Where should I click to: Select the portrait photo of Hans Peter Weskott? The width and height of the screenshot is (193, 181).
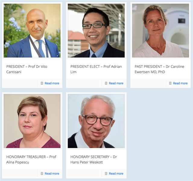click(96, 121)
